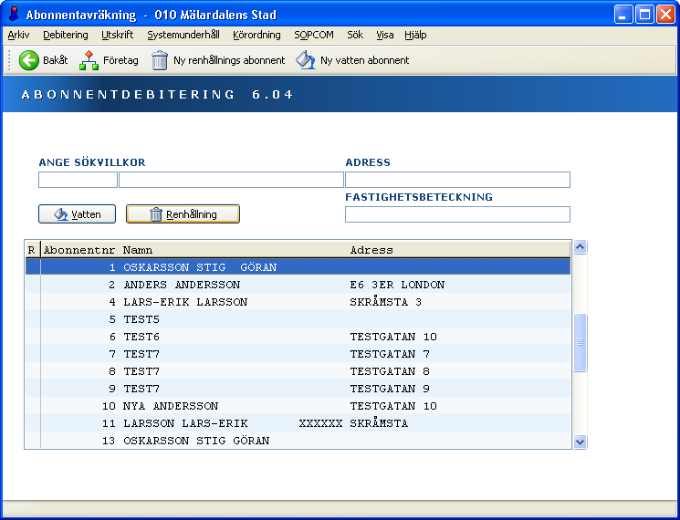Select subscriber LARS-ERIK LARSSON
The height and width of the screenshot is (520, 680).
click(298, 302)
